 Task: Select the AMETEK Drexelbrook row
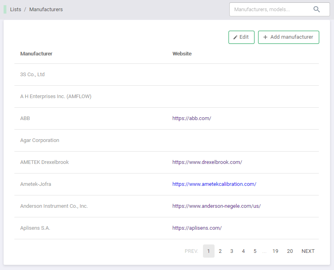(x=167, y=162)
